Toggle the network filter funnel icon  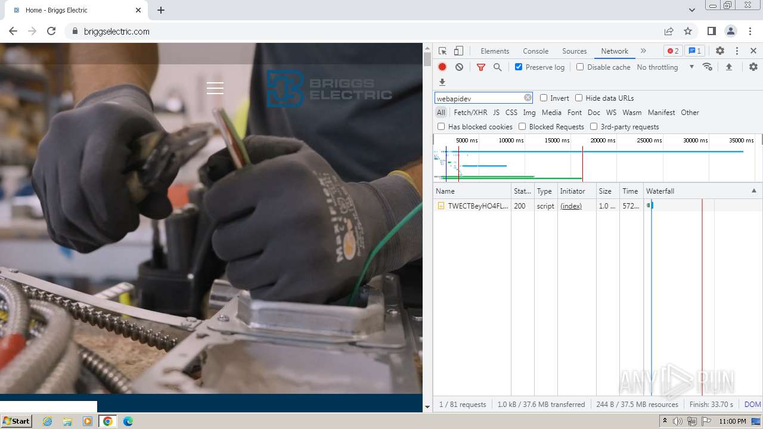[481, 67]
